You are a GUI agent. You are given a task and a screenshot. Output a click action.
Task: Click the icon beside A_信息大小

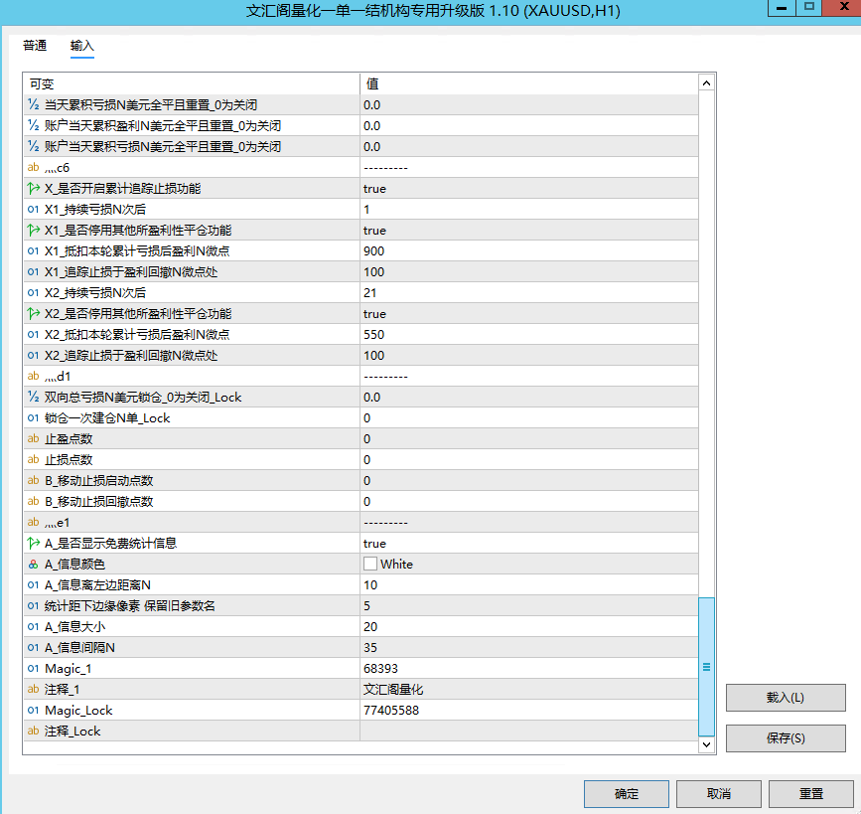tap(34, 626)
